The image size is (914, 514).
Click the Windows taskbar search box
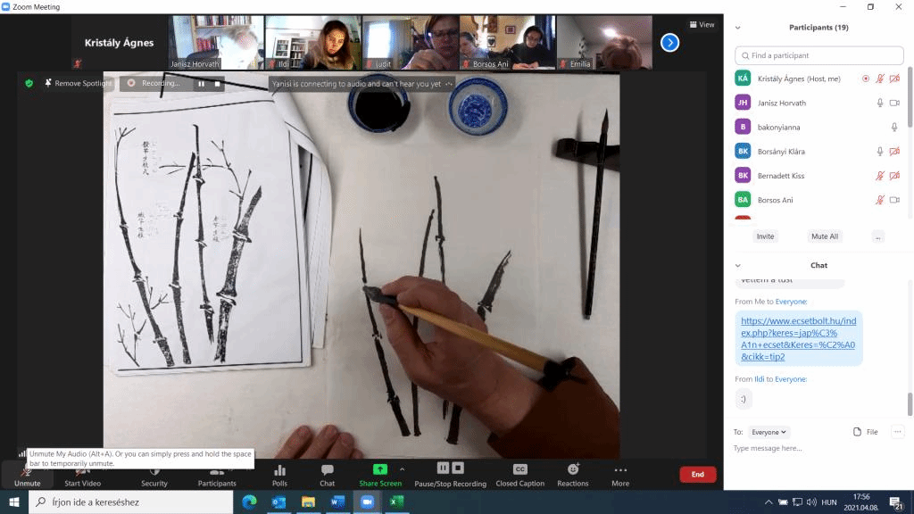coord(130,502)
